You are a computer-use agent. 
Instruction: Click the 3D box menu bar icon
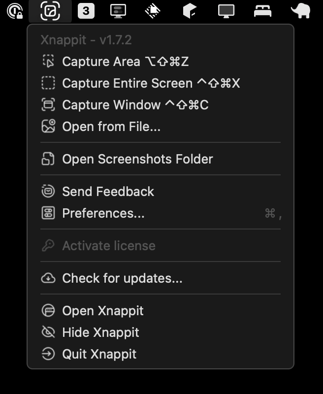point(190,10)
